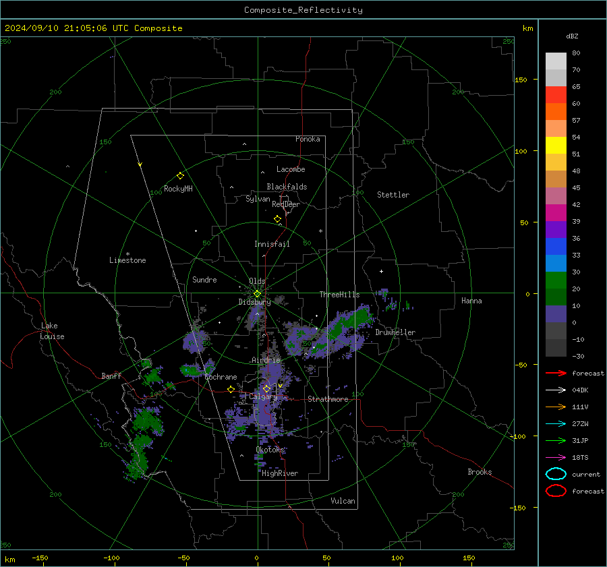Click the Sundre city label
This screenshot has width=607, height=567.
point(204,279)
